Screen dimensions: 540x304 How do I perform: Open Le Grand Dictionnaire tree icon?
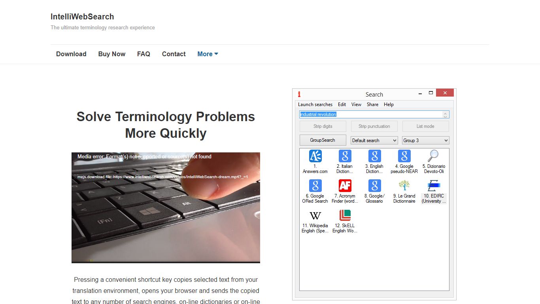coord(404,186)
